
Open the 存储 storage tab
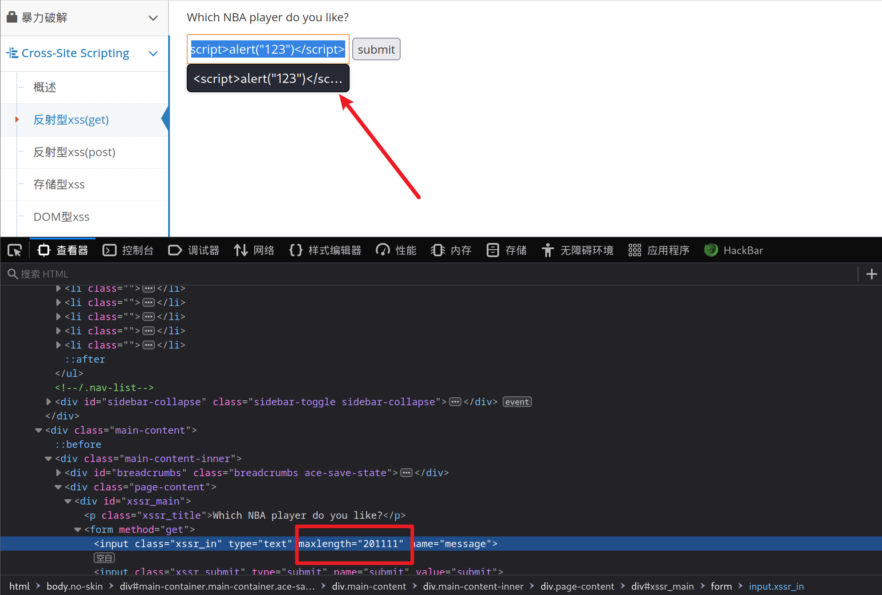tap(506, 251)
